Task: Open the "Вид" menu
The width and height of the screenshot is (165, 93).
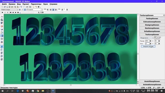Action: pos(19,4)
